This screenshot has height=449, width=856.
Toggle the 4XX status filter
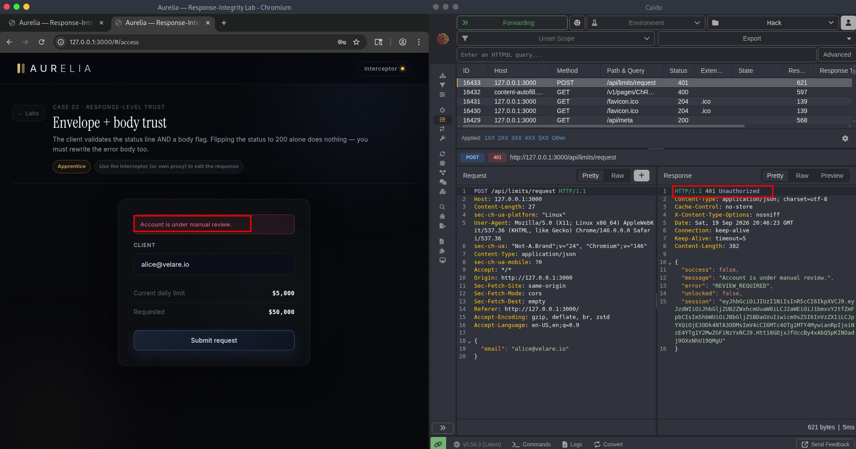pyautogui.click(x=530, y=138)
